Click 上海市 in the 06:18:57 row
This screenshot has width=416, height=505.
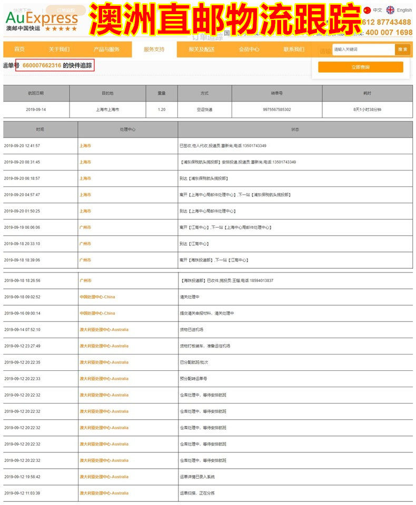(x=85, y=178)
